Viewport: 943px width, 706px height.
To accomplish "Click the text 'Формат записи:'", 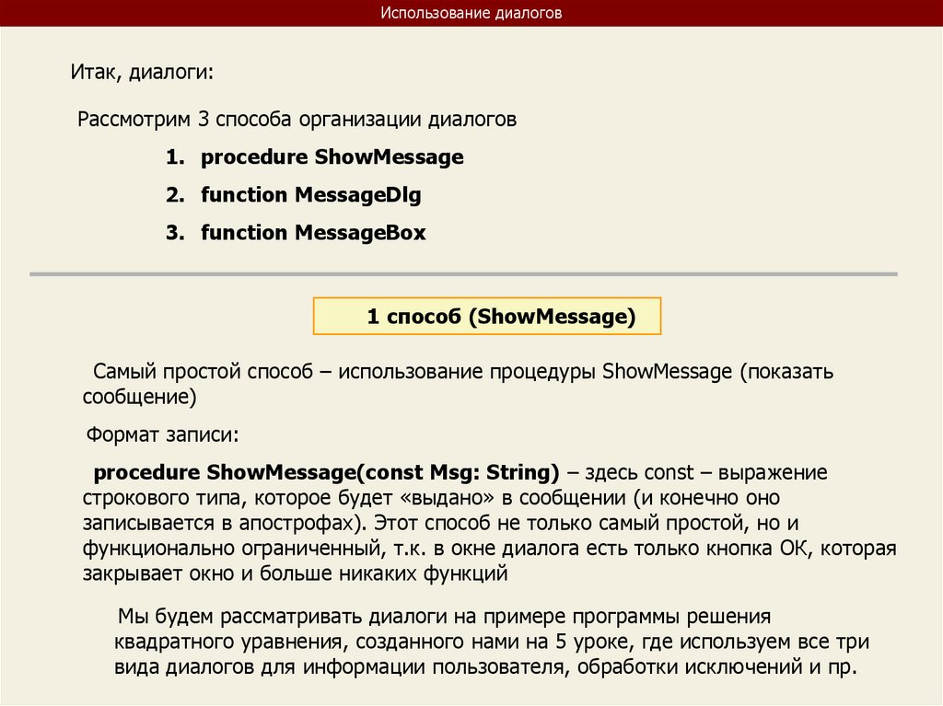I will pos(162,434).
